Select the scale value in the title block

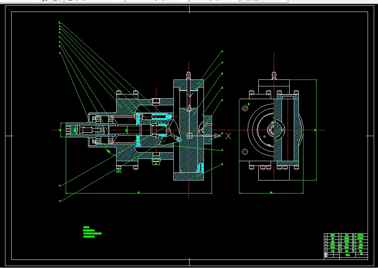click(x=361, y=254)
